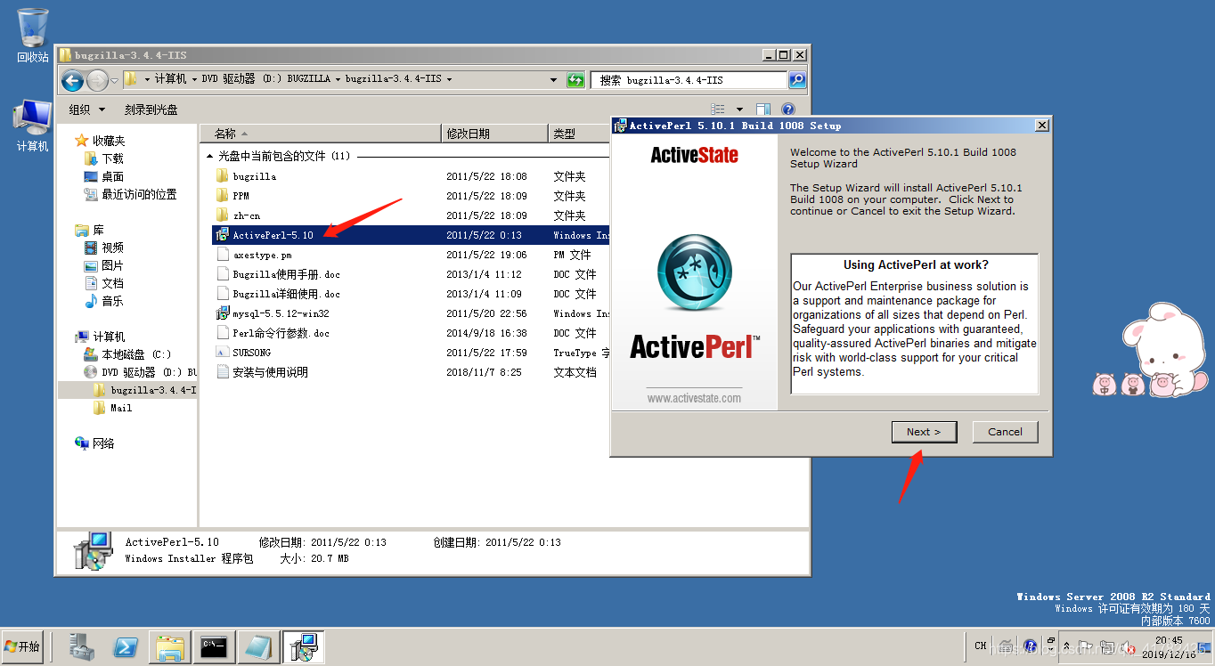Open 音乐 library
Viewport: 1215px width, 666px height.
(x=113, y=301)
